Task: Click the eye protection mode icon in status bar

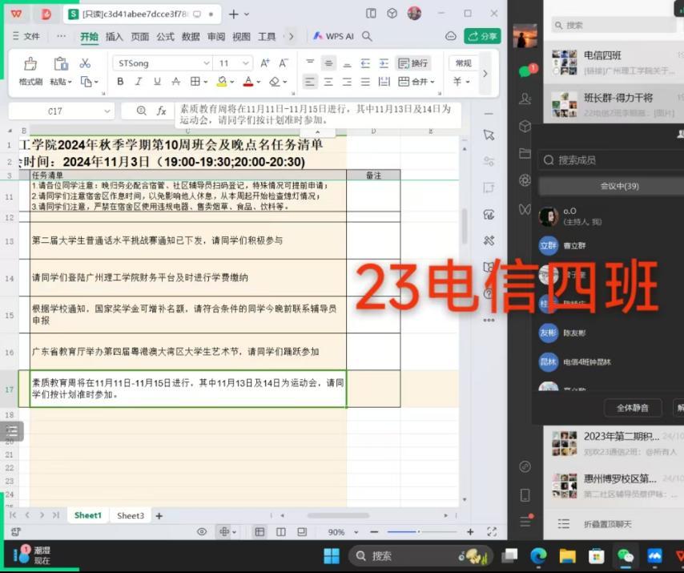Action: click(202, 531)
